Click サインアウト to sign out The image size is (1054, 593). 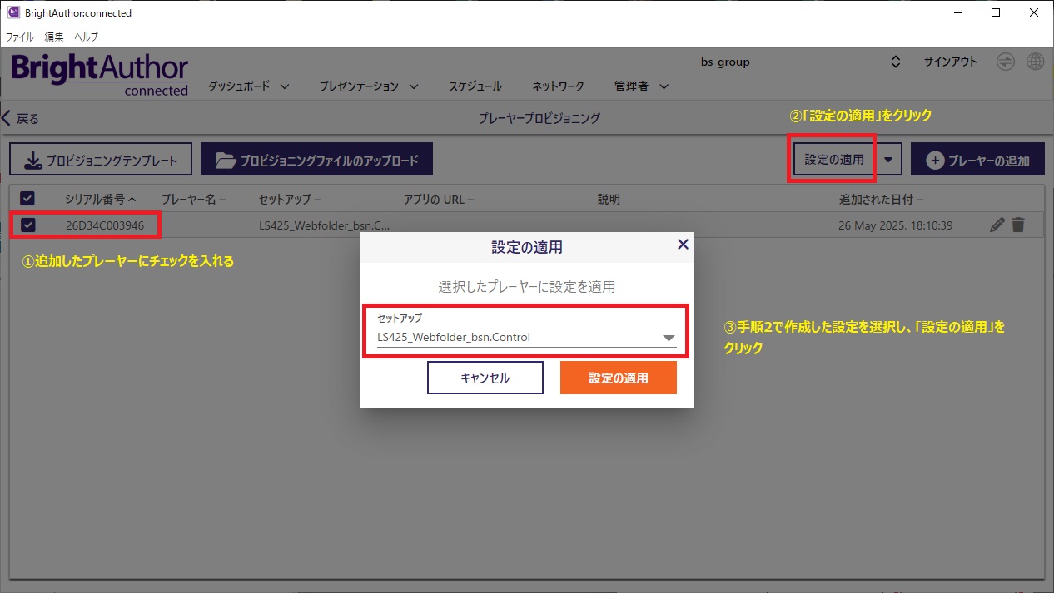950,62
